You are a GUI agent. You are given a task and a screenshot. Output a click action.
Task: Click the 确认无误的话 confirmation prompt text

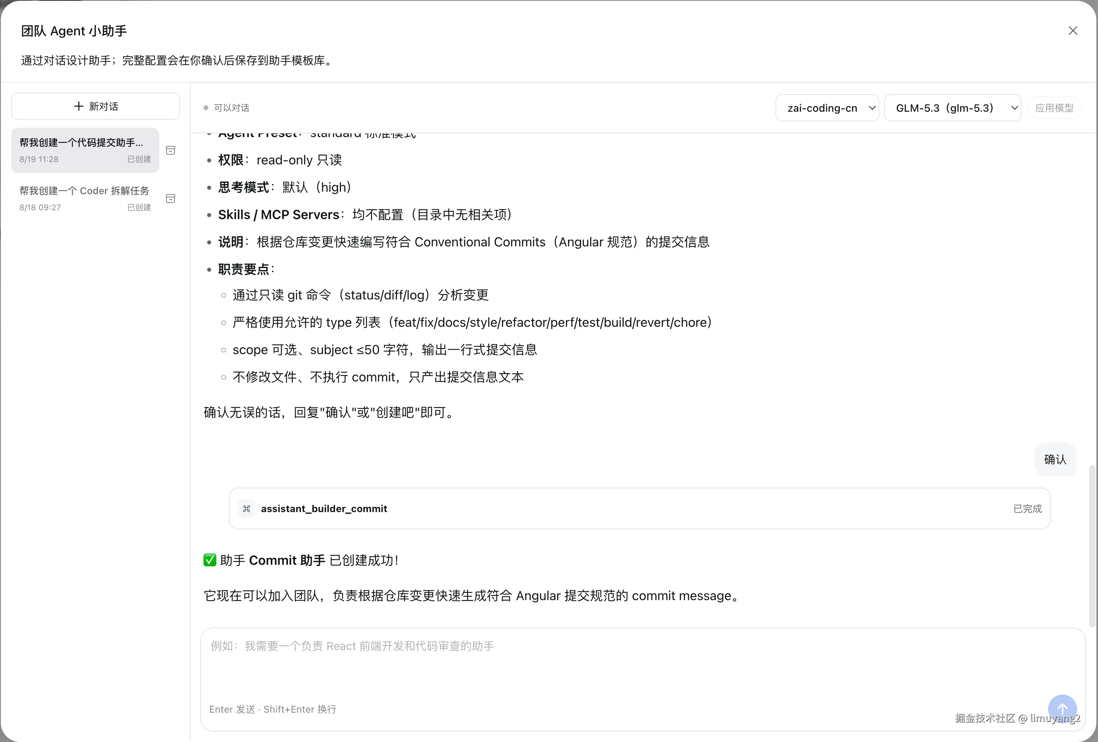click(329, 412)
